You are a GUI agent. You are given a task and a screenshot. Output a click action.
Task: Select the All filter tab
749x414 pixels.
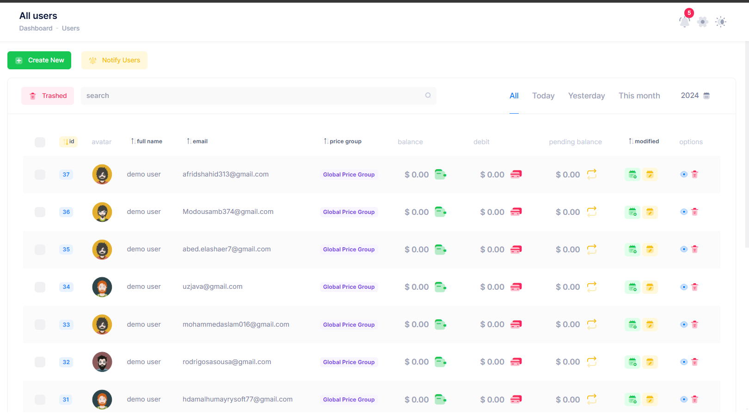[x=514, y=96]
